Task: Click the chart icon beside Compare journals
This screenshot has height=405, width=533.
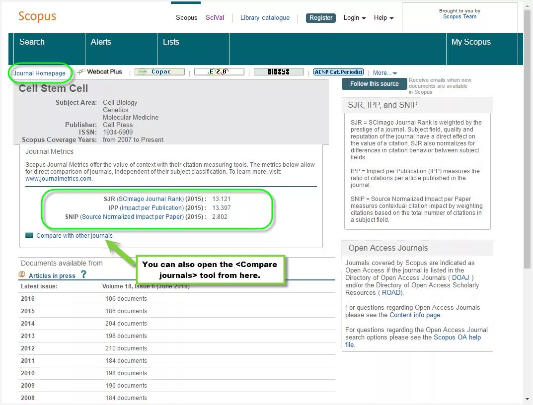Action: coord(29,235)
